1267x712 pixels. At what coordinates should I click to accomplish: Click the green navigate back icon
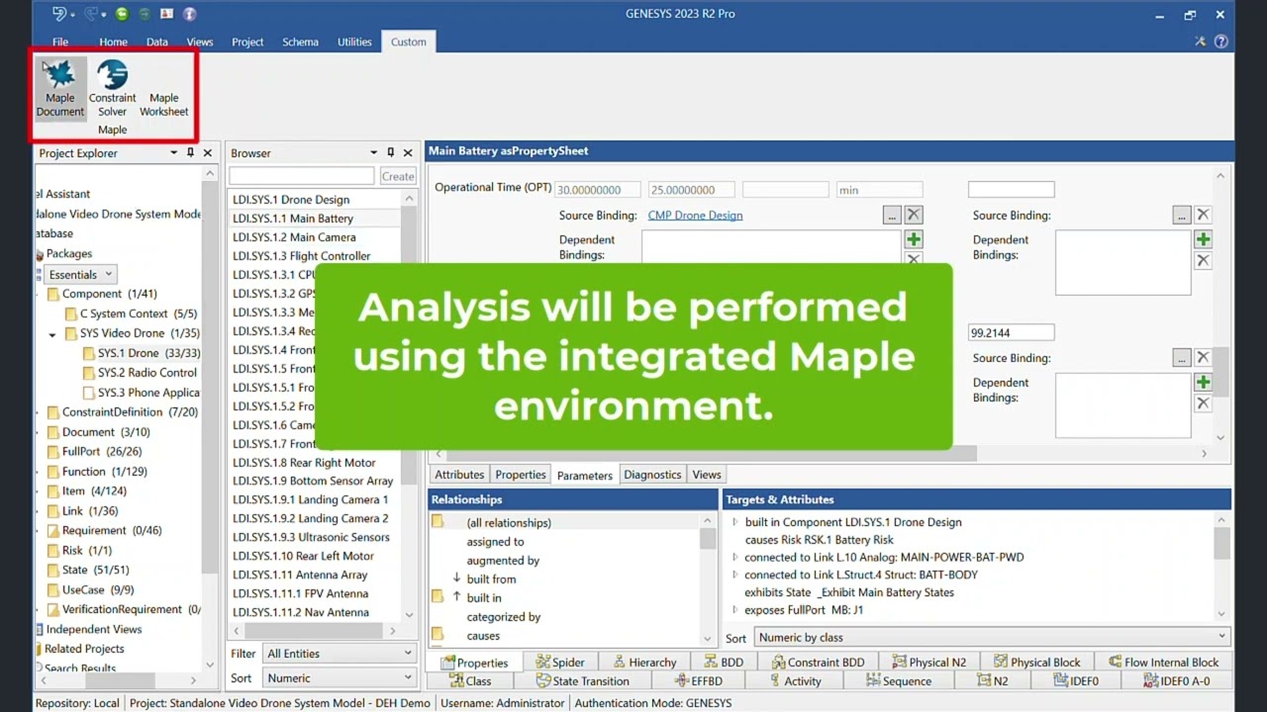(121, 14)
